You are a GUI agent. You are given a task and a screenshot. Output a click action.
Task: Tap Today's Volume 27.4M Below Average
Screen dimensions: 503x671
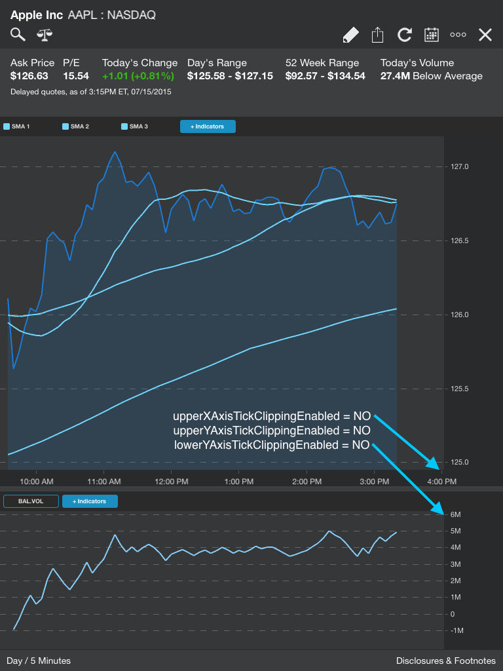(x=431, y=76)
